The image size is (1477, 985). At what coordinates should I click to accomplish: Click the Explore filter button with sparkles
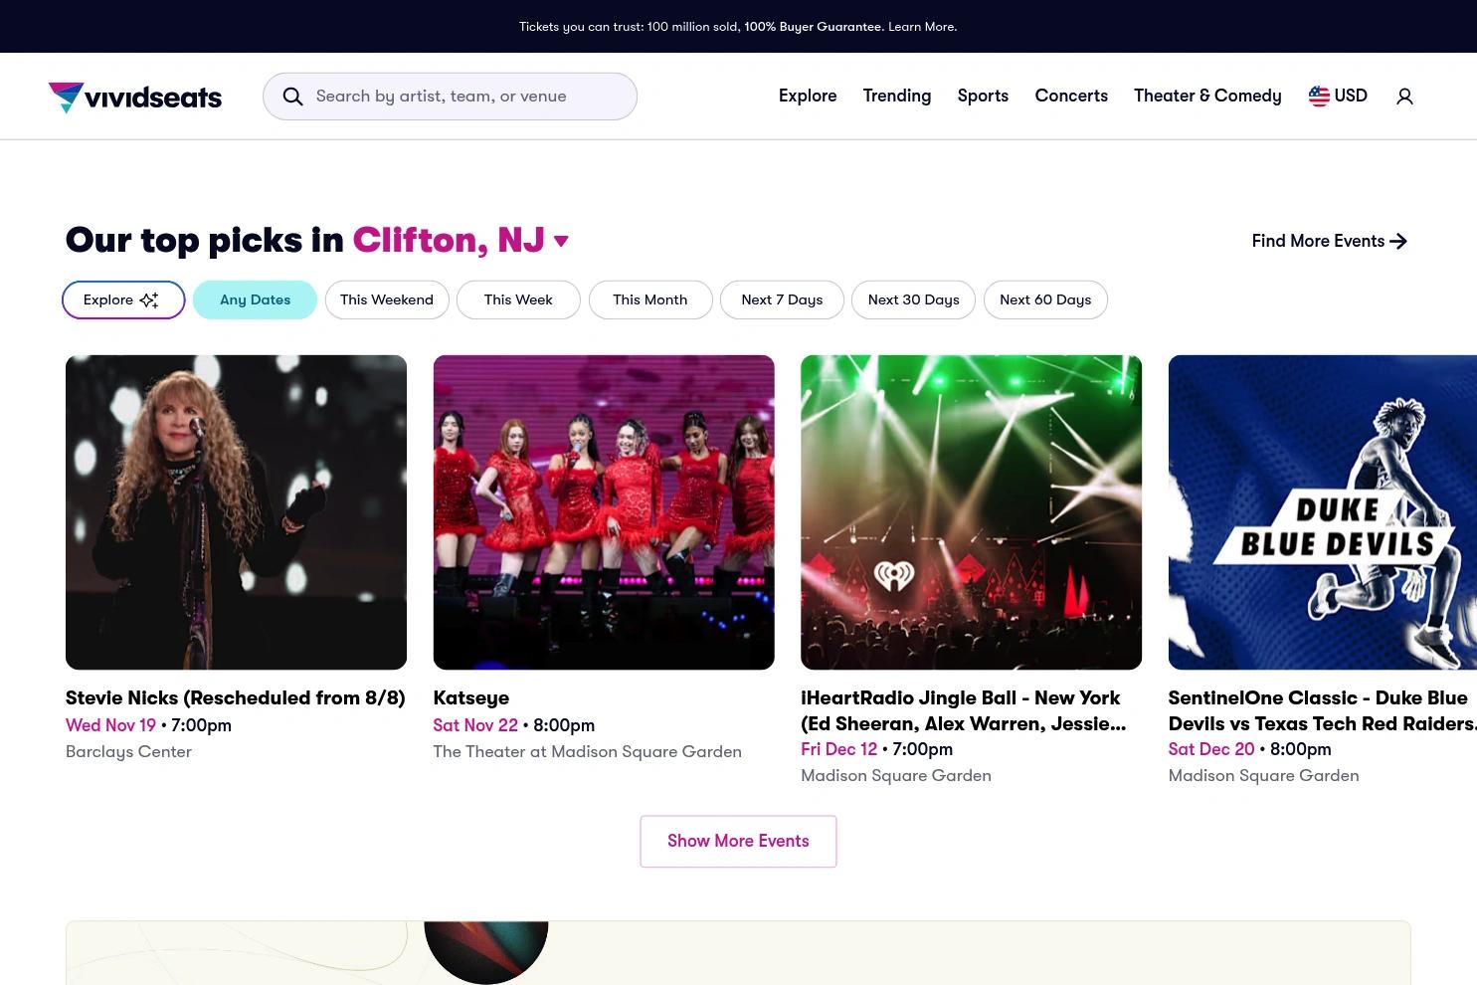pos(123,299)
